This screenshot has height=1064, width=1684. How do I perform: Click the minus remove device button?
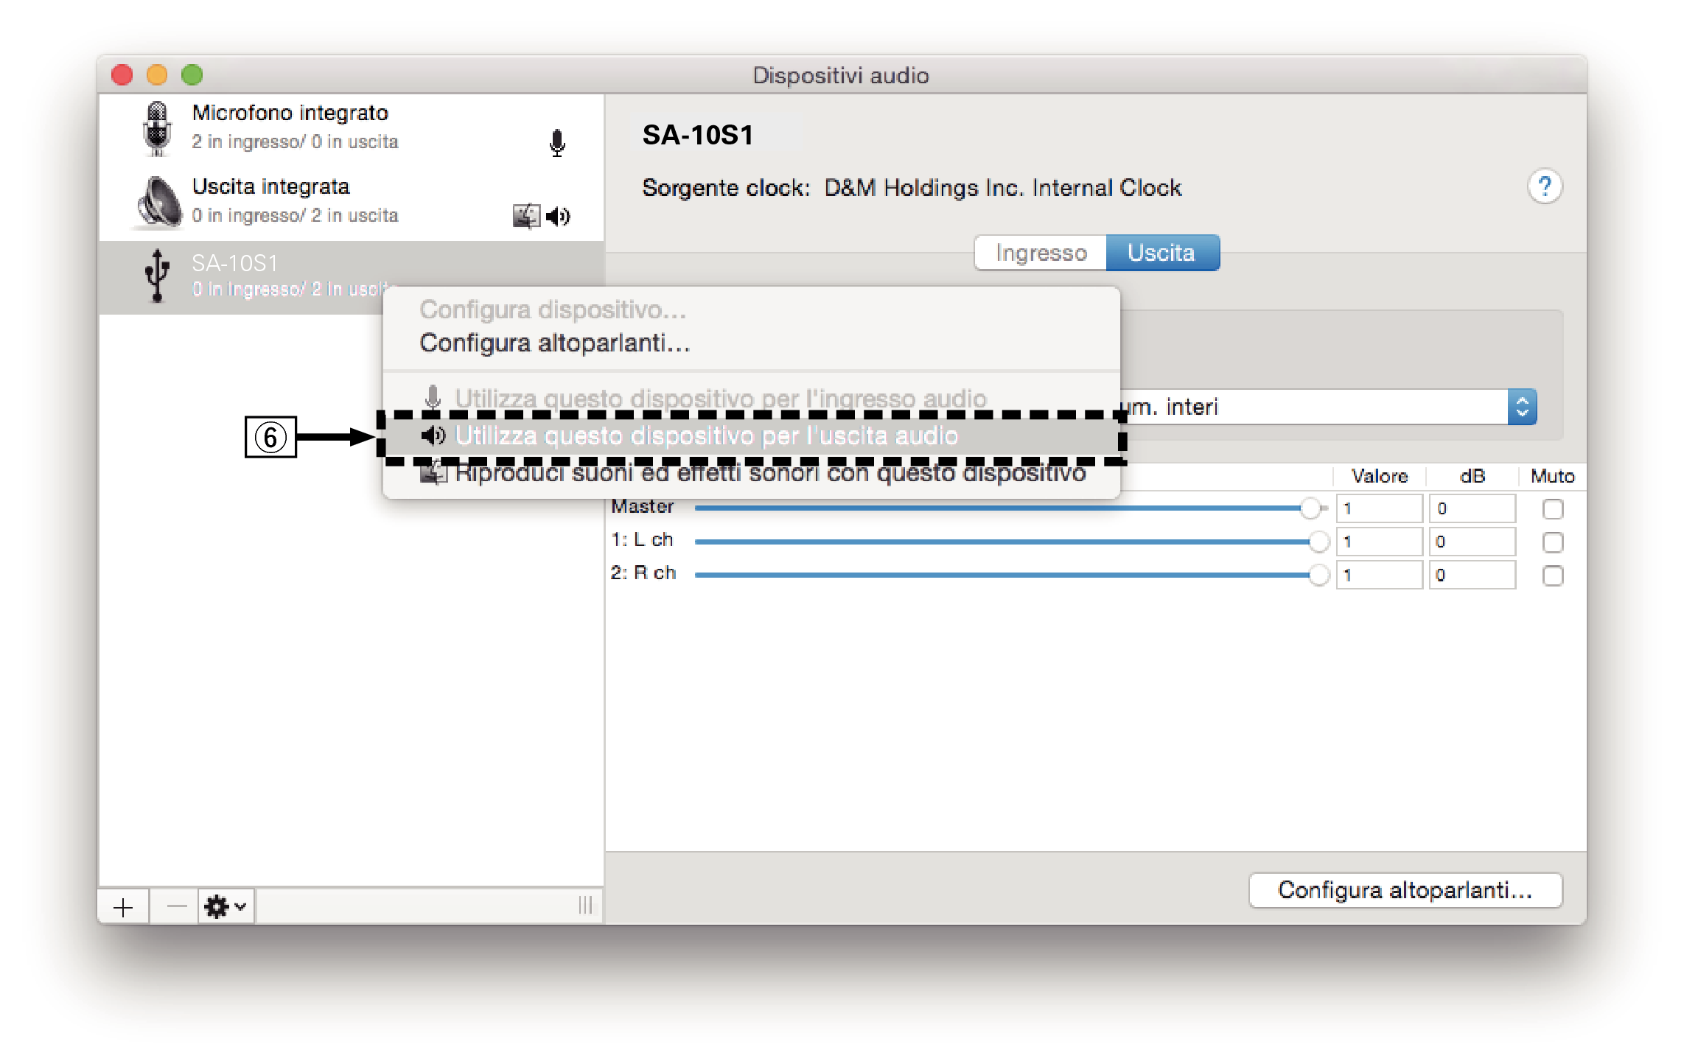tap(175, 906)
